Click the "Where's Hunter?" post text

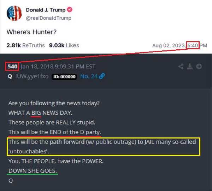point(31,32)
